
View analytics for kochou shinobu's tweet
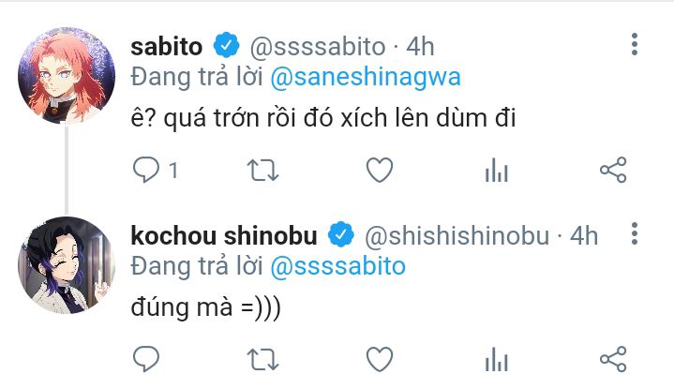coord(495,358)
